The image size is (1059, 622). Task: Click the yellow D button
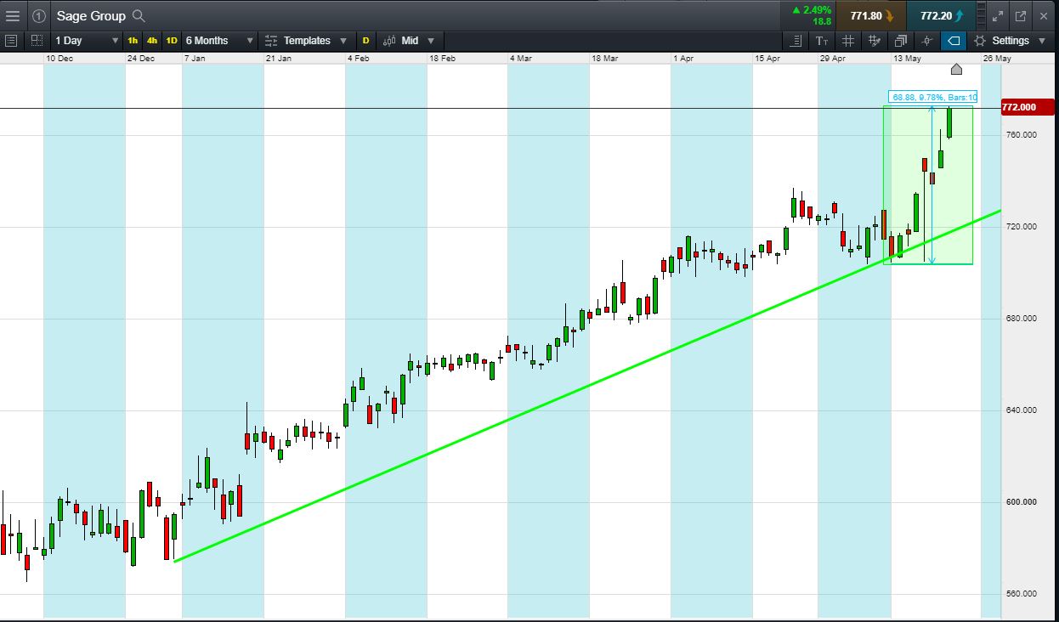click(366, 41)
